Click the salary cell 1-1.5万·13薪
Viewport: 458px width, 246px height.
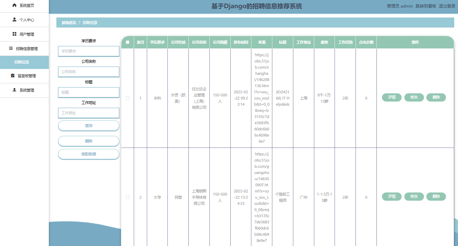(324, 197)
